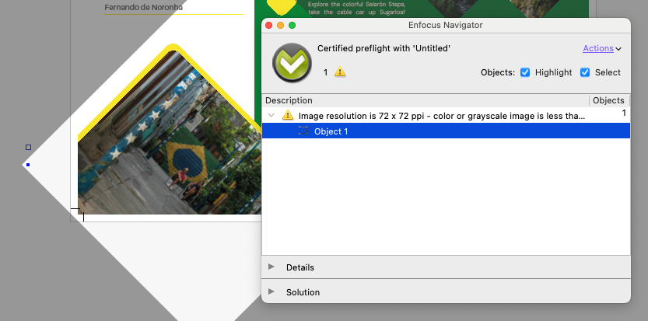The image size is (648, 321).
Task: Click the Selarón Steps paragraph on green panel
Action: click(x=356, y=9)
